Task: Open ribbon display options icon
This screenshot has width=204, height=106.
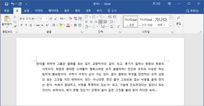Action: pyautogui.click(x=169, y=4)
